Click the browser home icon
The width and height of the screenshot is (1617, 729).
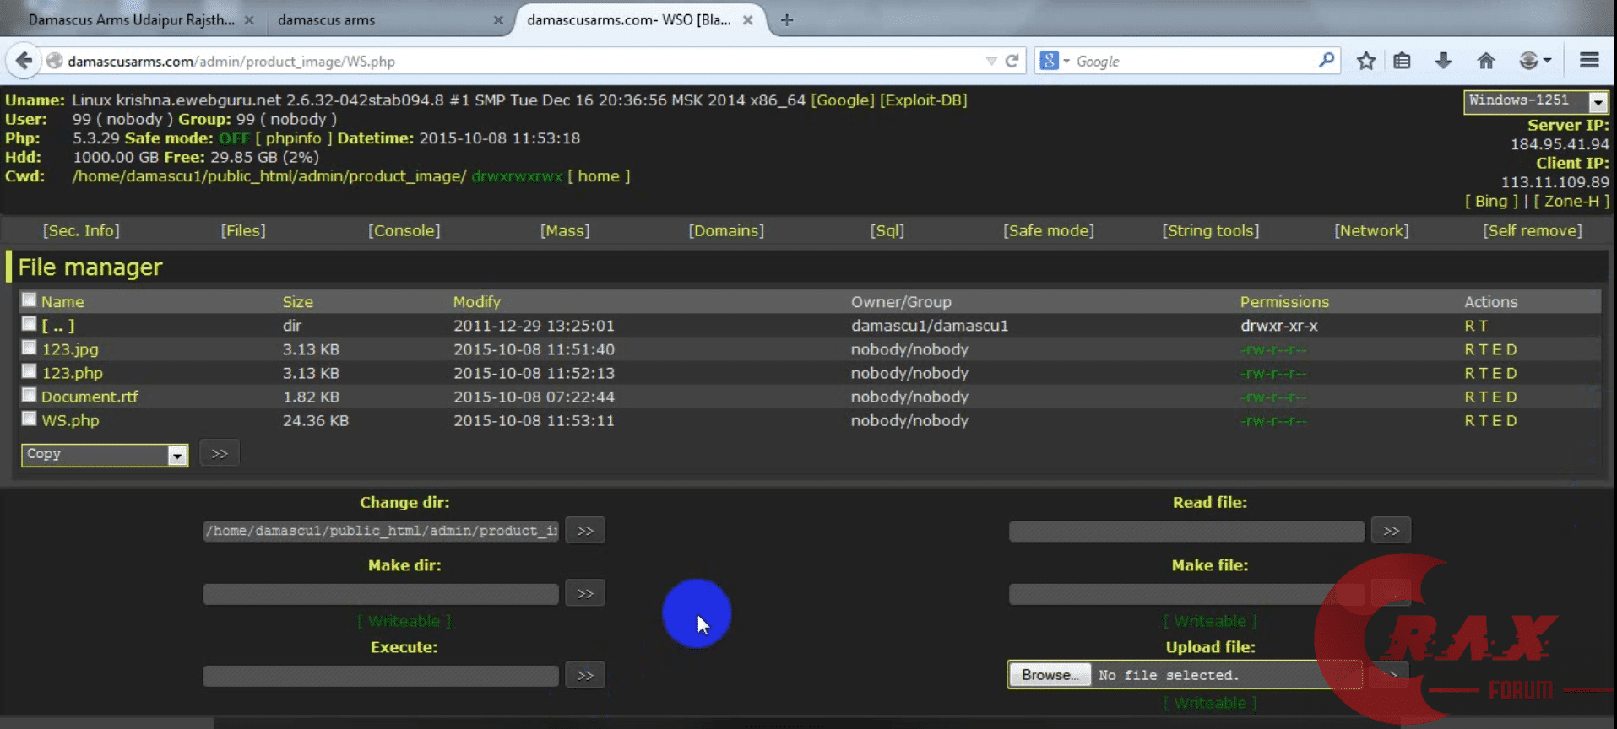click(1486, 61)
